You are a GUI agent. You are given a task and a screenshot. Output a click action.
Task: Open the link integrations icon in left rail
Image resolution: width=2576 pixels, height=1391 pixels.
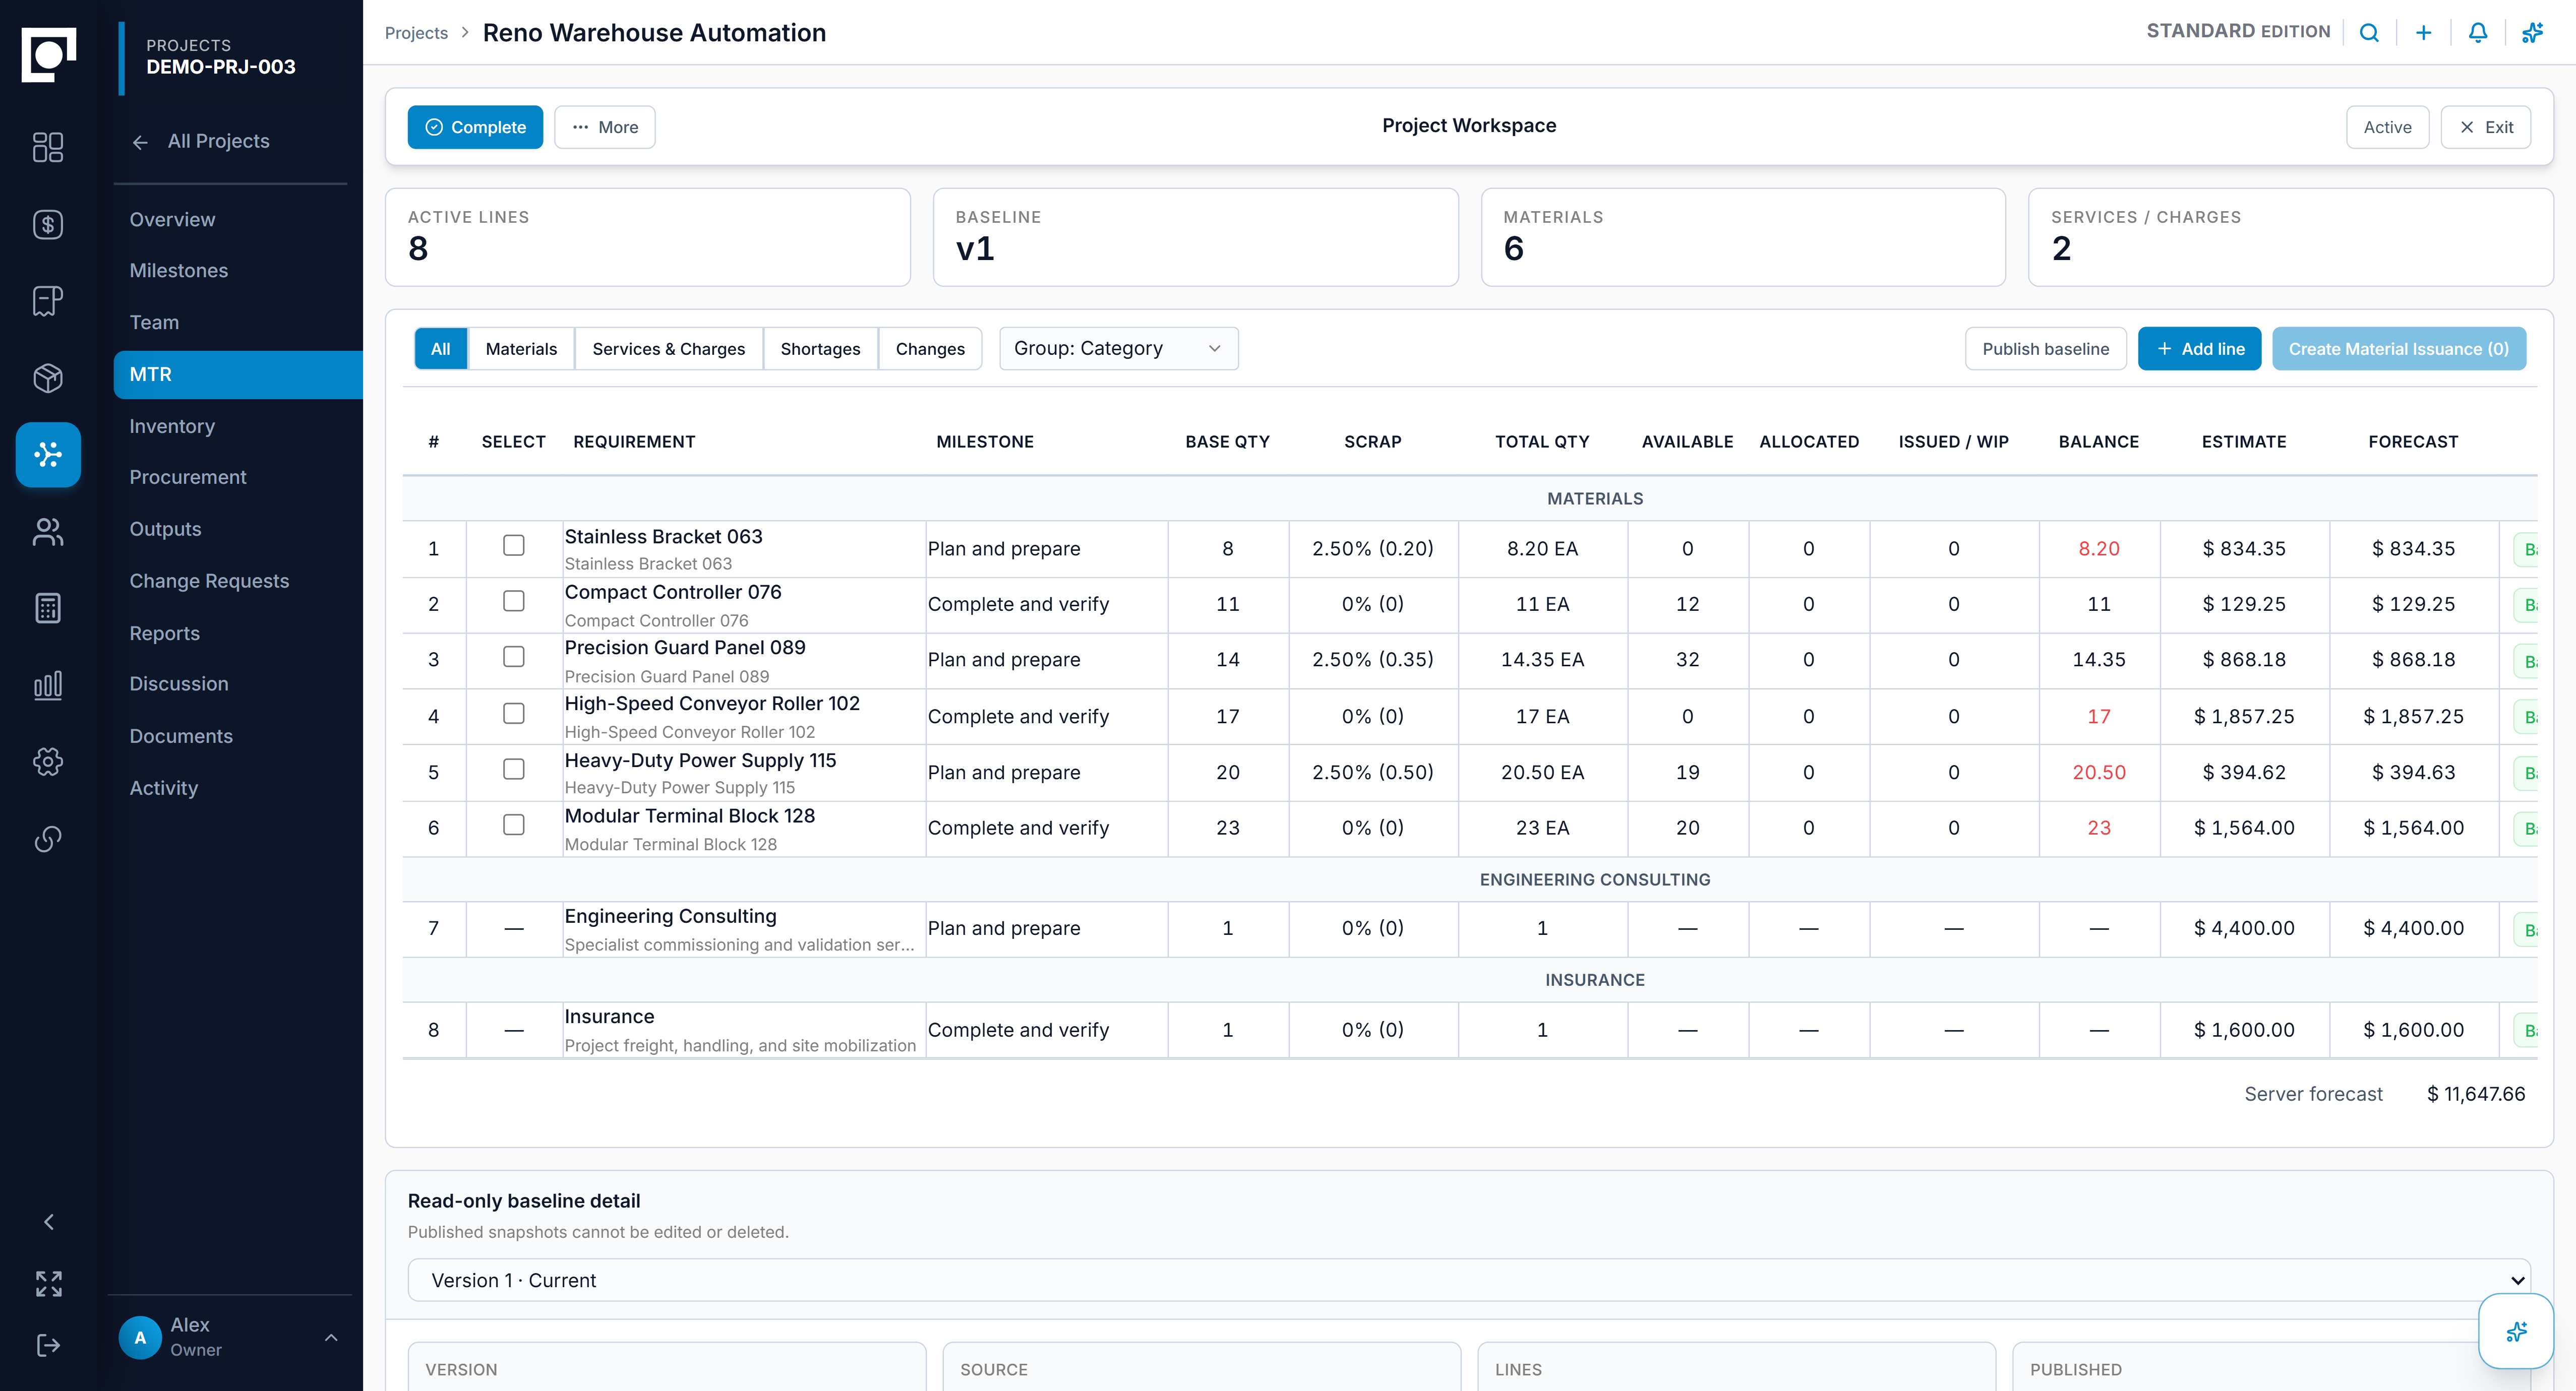[x=48, y=839]
